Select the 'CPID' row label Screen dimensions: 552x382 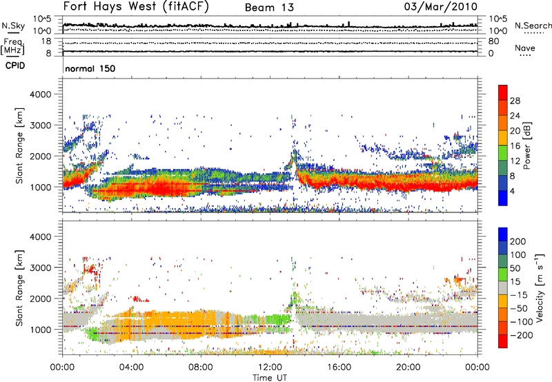pyautogui.click(x=15, y=66)
